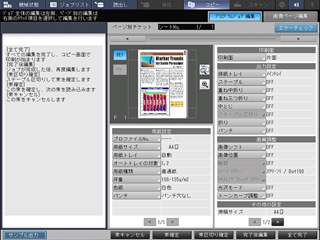Viewport: 320px width, 240px height.
Task: Click the slider's right arrow button
Action: pyautogui.click(x=298, y=39)
